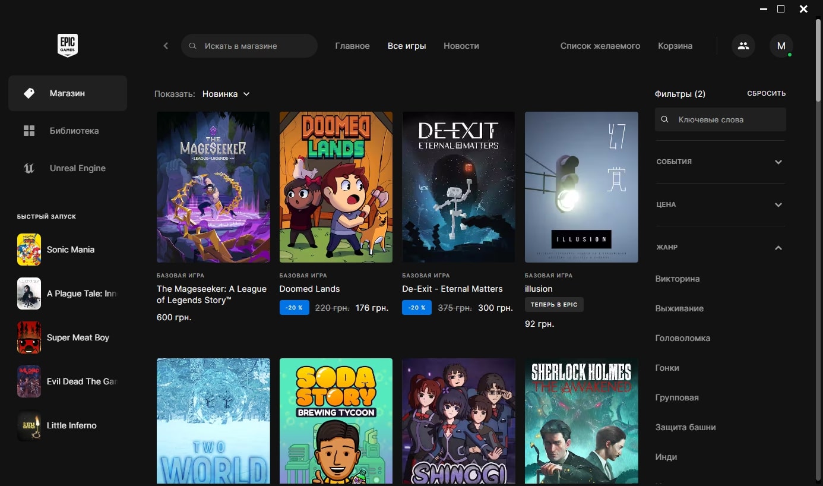This screenshot has height=486, width=823.
Task: Click the Doomed Lands title text
Action: coord(309,289)
